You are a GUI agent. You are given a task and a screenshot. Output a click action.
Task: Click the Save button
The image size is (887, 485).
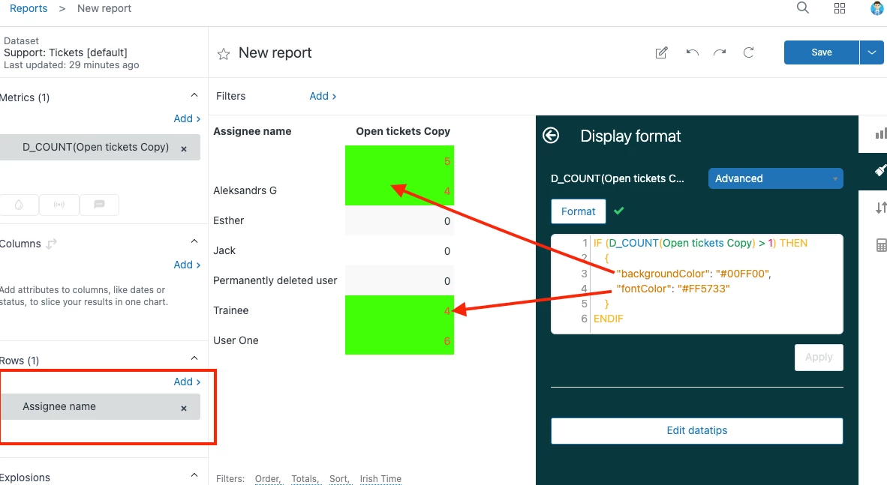[x=822, y=52]
